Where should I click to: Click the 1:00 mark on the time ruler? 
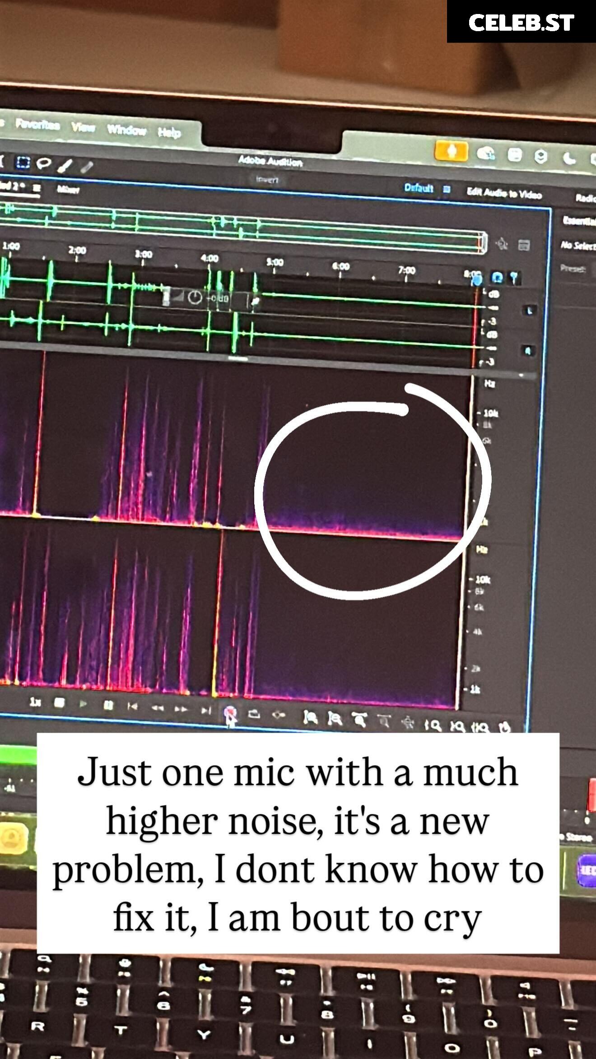pos(10,246)
